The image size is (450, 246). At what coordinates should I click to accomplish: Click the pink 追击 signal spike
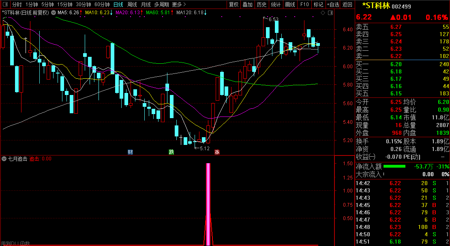(x=208, y=204)
